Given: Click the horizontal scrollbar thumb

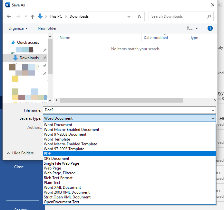Looking at the screenshot, I should pos(121,100).
